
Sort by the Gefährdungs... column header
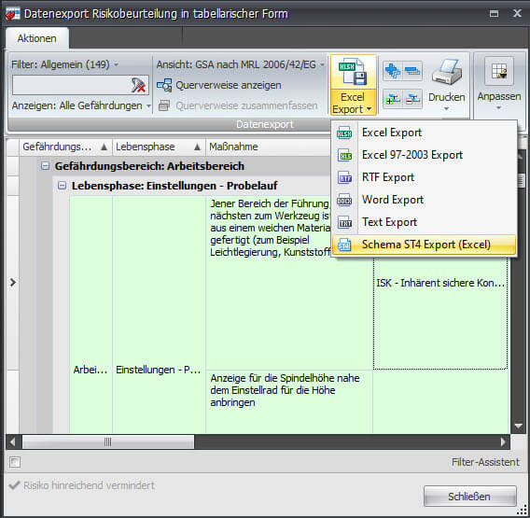65,147
